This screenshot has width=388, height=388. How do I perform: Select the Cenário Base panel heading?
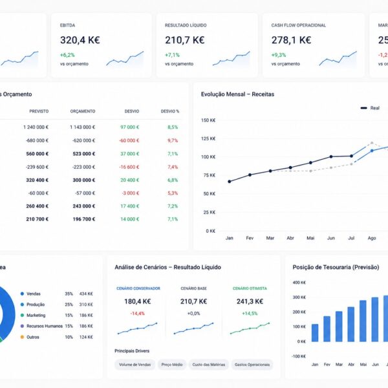(x=194, y=288)
